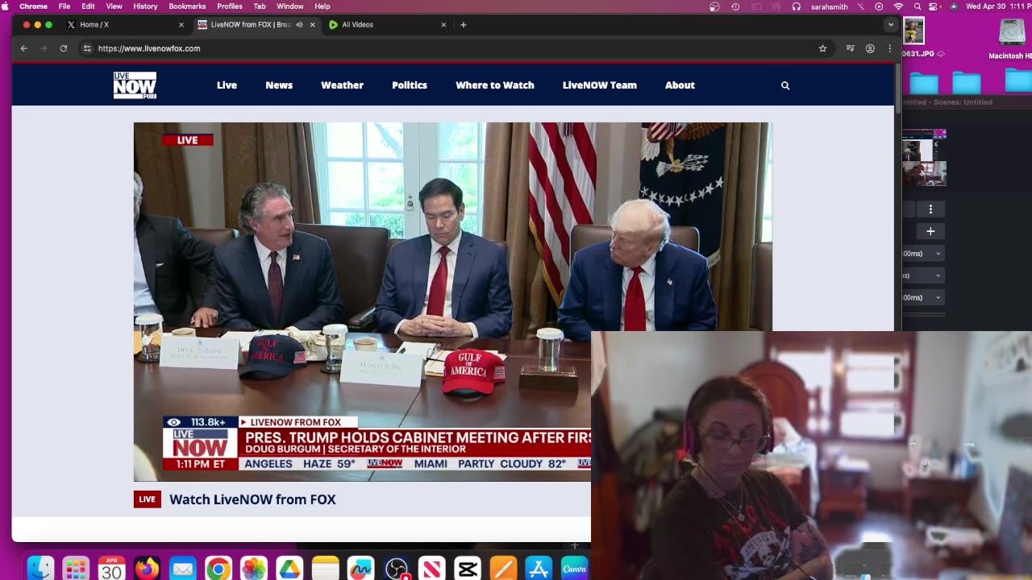The height and width of the screenshot is (580, 1032).
Task: Open Pages from the dock
Action: [503, 569]
